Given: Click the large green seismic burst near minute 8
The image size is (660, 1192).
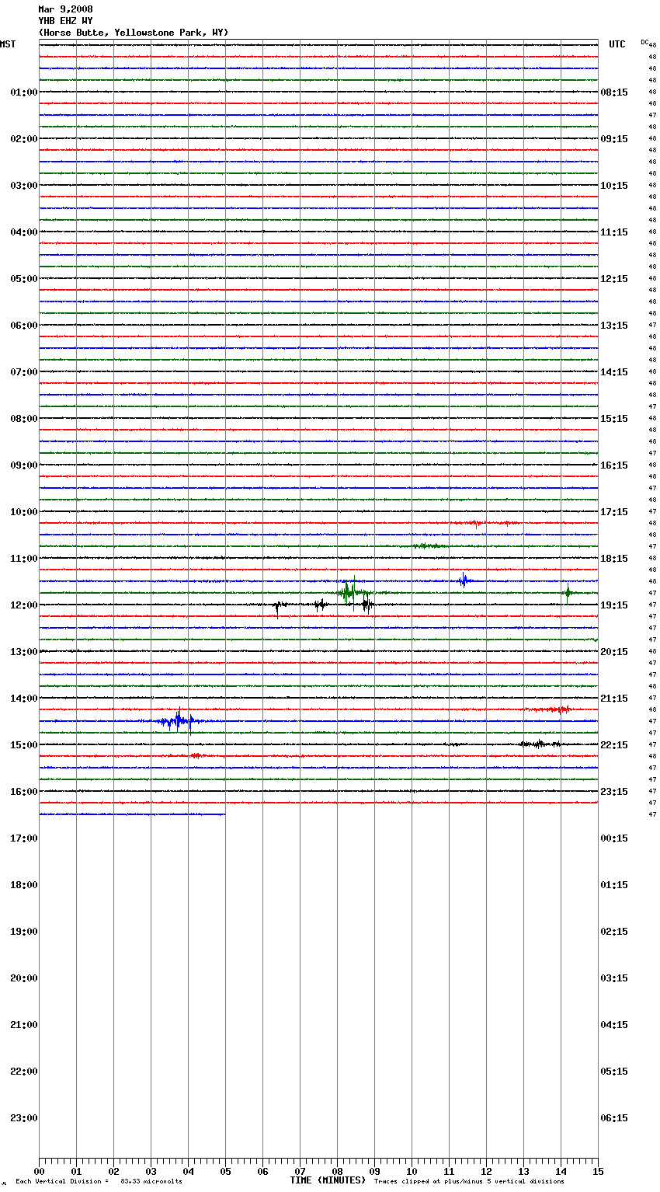Looking at the screenshot, I should (351, 592).
